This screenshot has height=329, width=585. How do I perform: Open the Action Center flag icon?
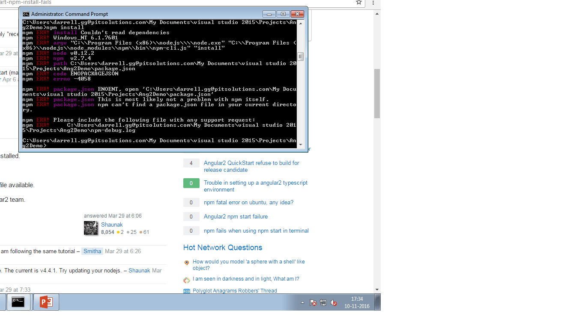(313, 302)
